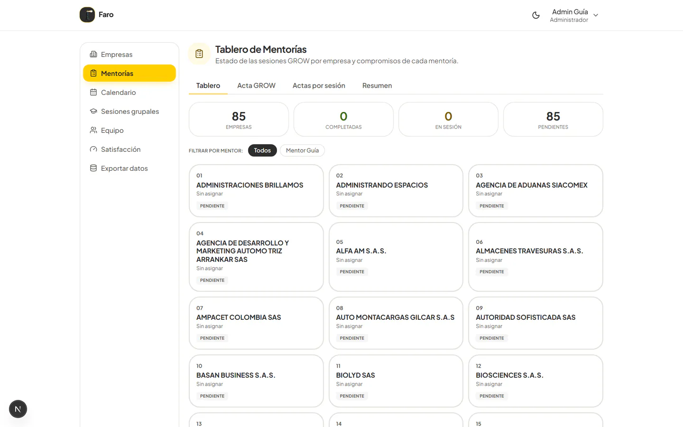
Task: Click the Faro lighthouse logo icon
Action: point(87,15)
